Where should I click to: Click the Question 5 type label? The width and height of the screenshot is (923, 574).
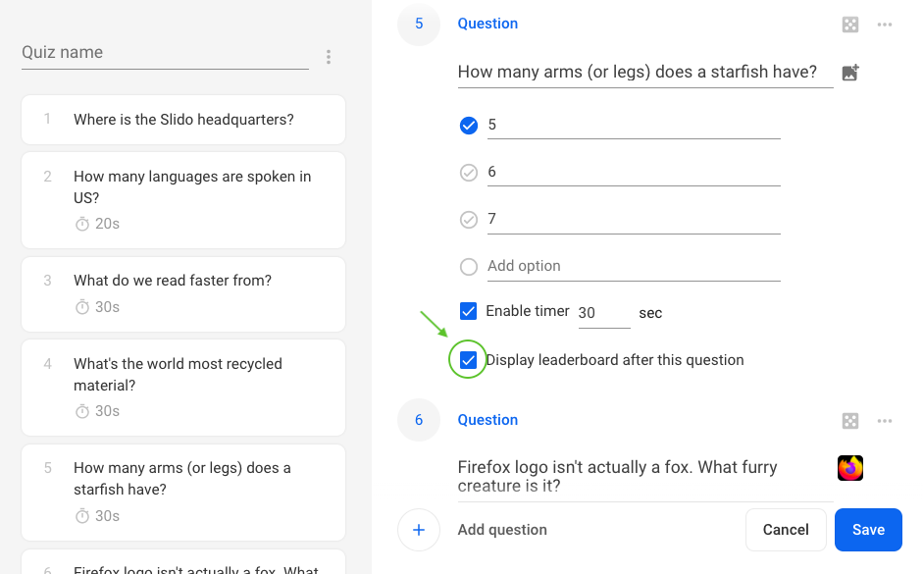pos(488,24)
